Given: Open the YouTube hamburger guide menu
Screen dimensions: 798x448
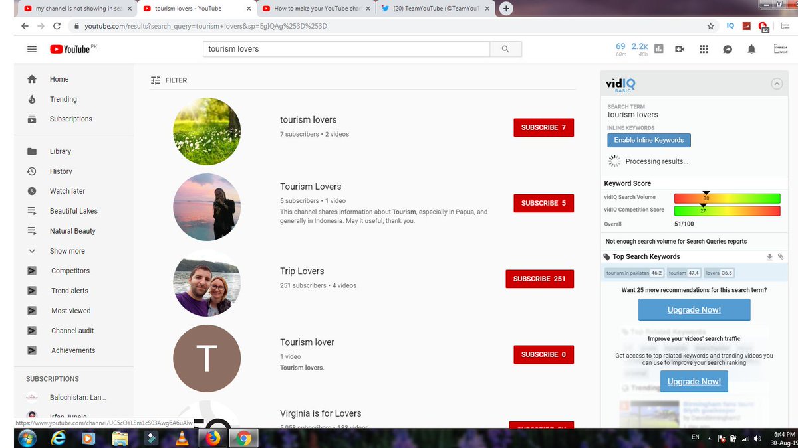Looking at the screenshot, I should [31, 49].
